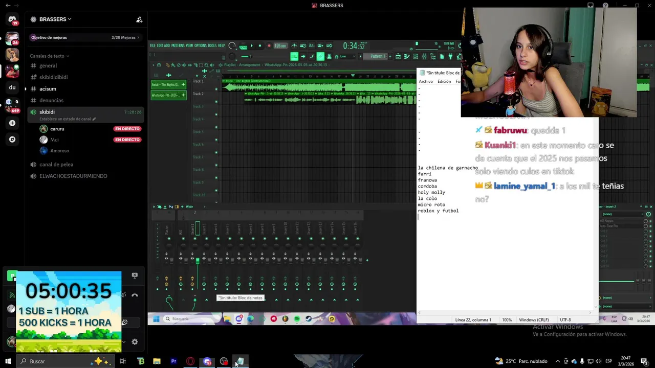The image size is (655, 368).
Task: Open File Explorer from the taskbar
Action: [x=157, y=361]
